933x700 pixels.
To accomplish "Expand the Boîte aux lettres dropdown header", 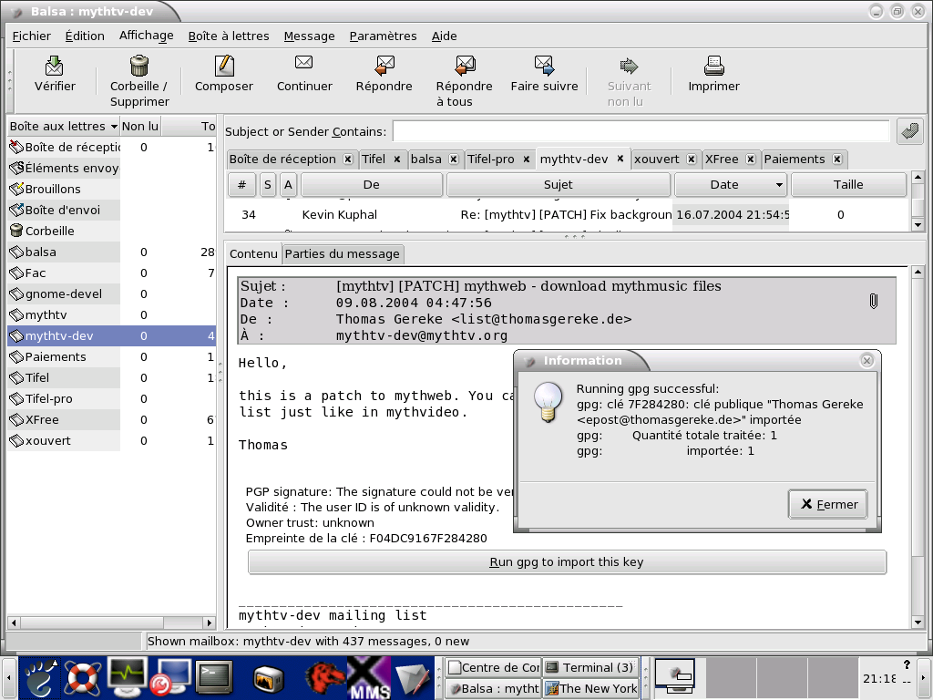I will pyautogui.click(x=114, y=127).
